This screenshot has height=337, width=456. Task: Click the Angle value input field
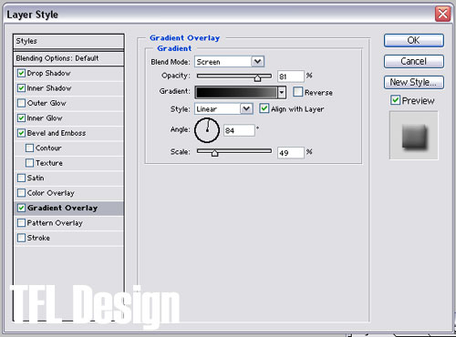[x=239, y=130]
